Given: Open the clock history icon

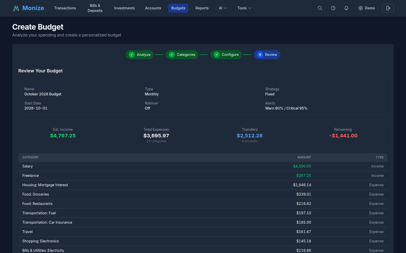Looking at the screenshot, I should coord(333,8).
